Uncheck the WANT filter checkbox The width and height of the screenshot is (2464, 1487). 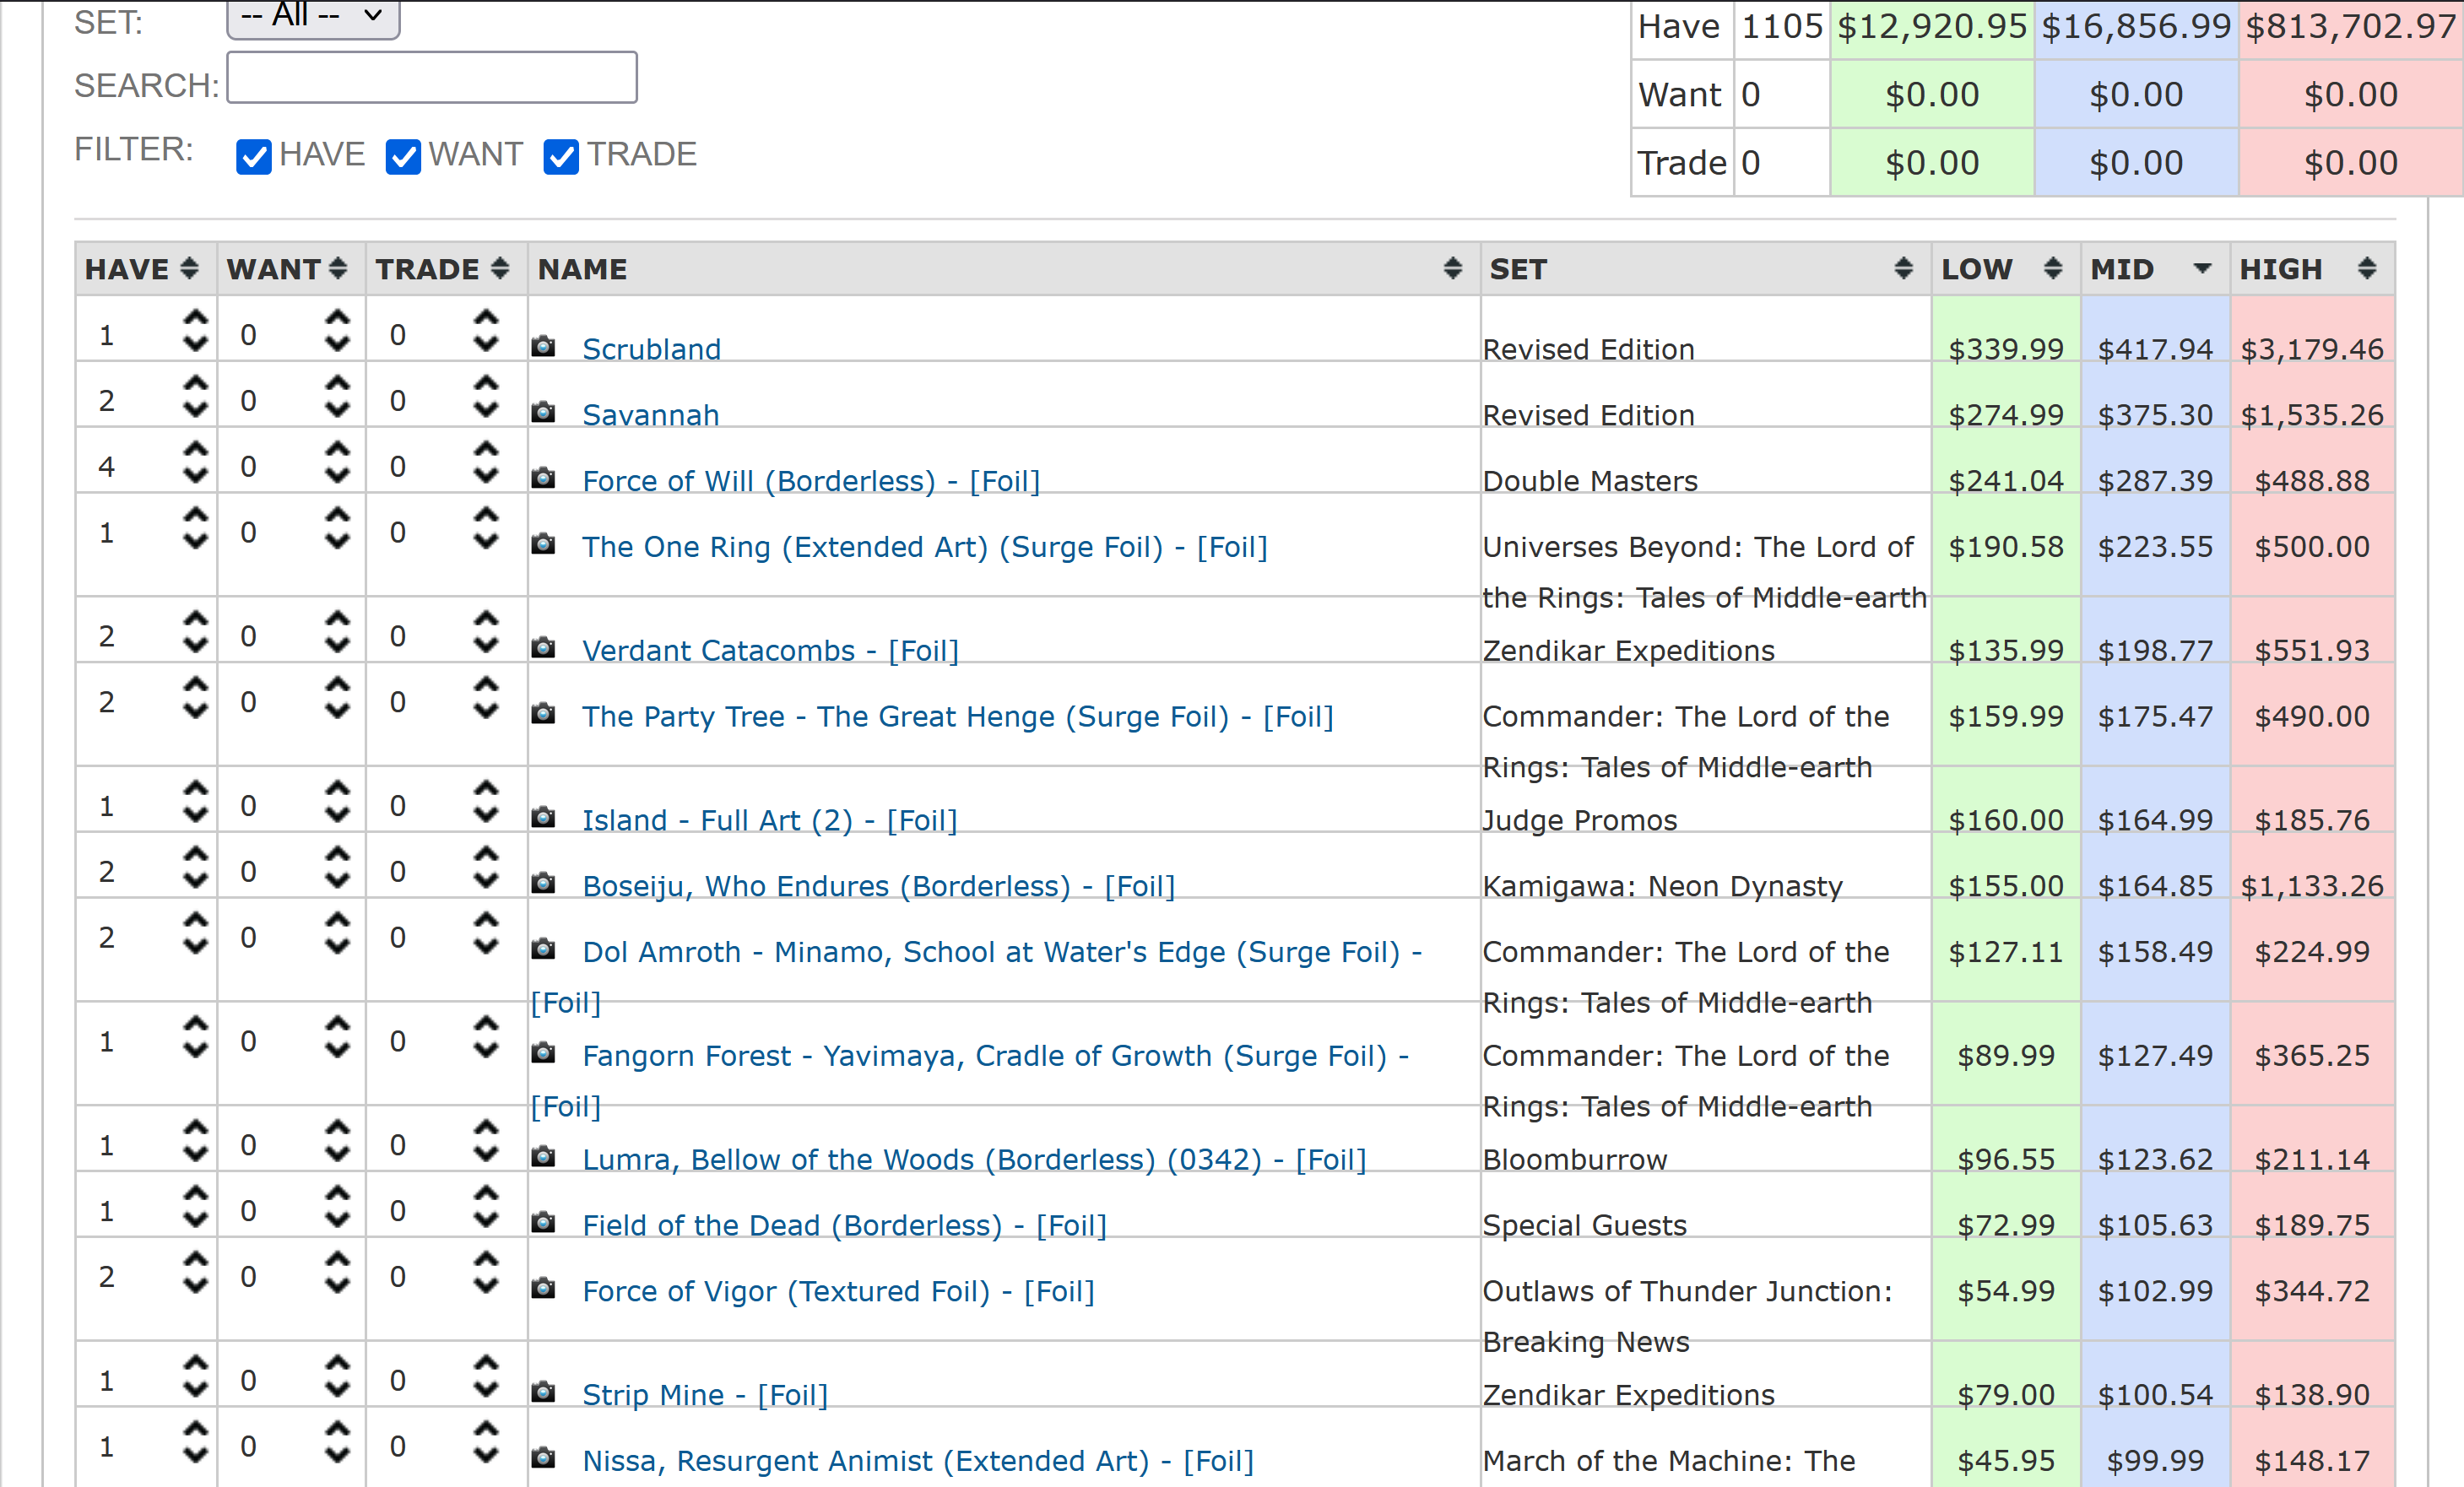[403, 157]
